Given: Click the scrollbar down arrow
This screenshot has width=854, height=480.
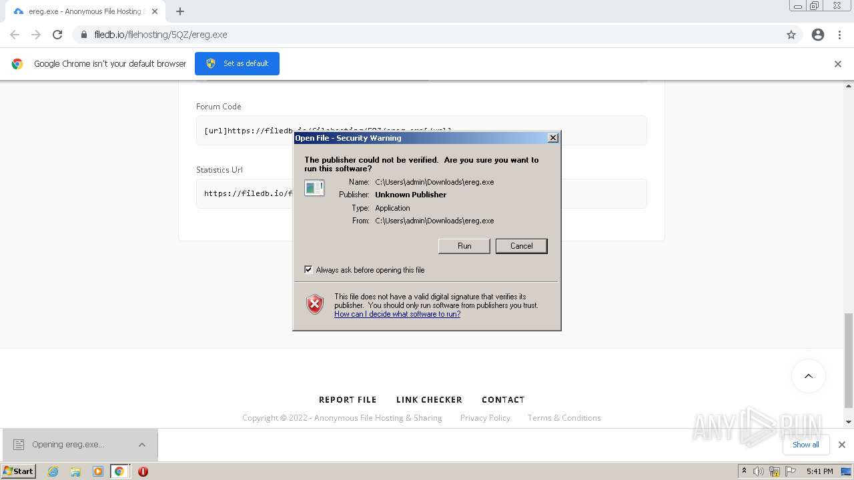Looking at the screenshot, I should (x=849, y=421).
